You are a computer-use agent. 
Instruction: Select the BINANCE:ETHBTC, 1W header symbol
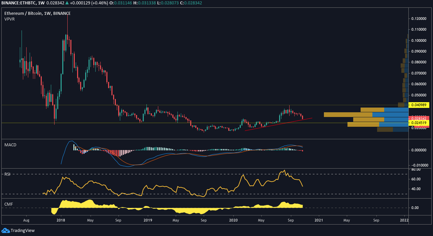(x=22, y=3)
